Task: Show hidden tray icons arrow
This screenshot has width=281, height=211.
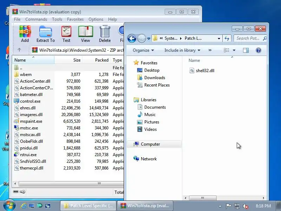Action: (220, 206)
